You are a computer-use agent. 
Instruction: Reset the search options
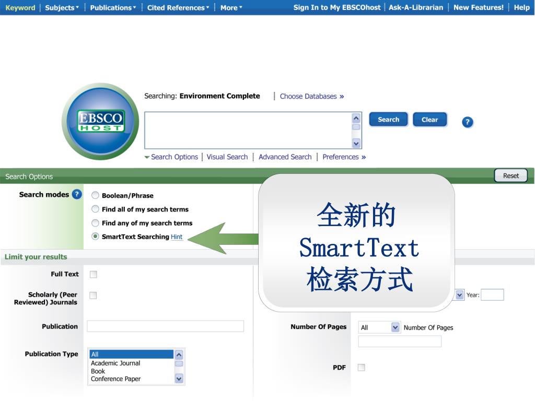[x=511, y=175]
